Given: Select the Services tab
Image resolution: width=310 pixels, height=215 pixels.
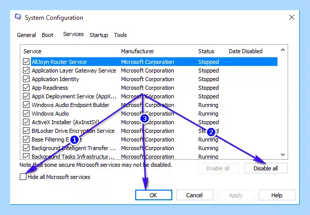Looking at the screenshot, I should point(73,34).
